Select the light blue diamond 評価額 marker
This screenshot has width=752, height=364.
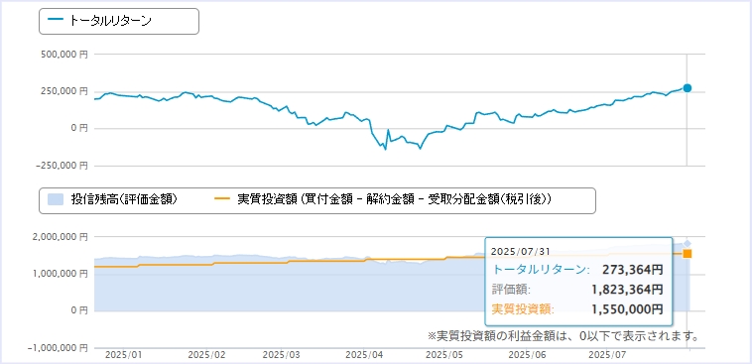coord(688,244)
